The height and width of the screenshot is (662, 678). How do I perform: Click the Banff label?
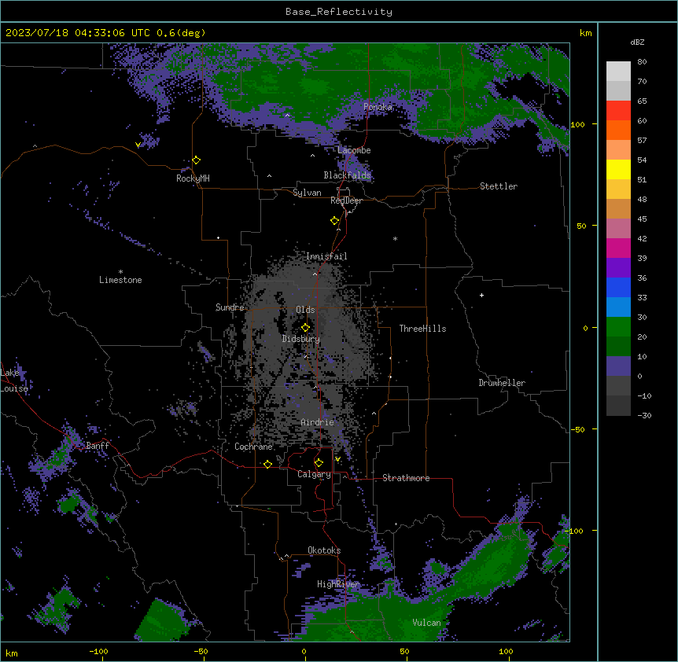pyautogui.click(x=98, y=446)
